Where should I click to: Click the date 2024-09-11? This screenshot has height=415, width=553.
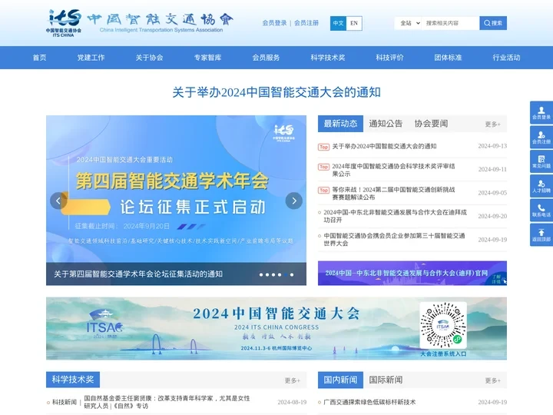[x=492, y=169]
